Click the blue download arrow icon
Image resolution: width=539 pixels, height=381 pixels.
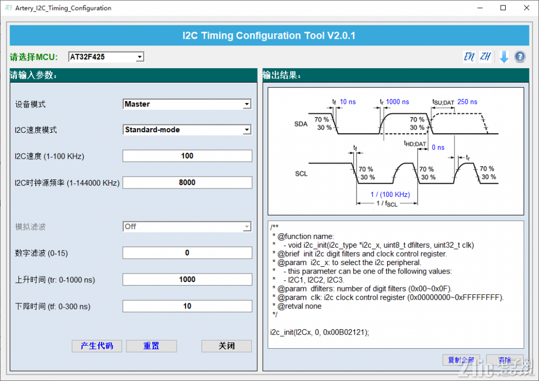point(504,57)
